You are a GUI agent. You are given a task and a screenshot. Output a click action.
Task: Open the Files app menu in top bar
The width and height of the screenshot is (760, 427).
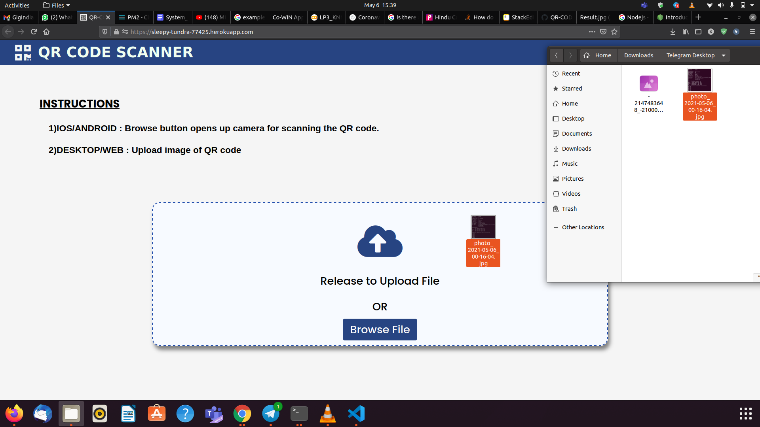(56, 5)
